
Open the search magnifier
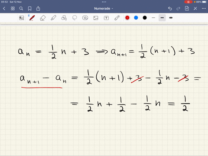(21, 9)
